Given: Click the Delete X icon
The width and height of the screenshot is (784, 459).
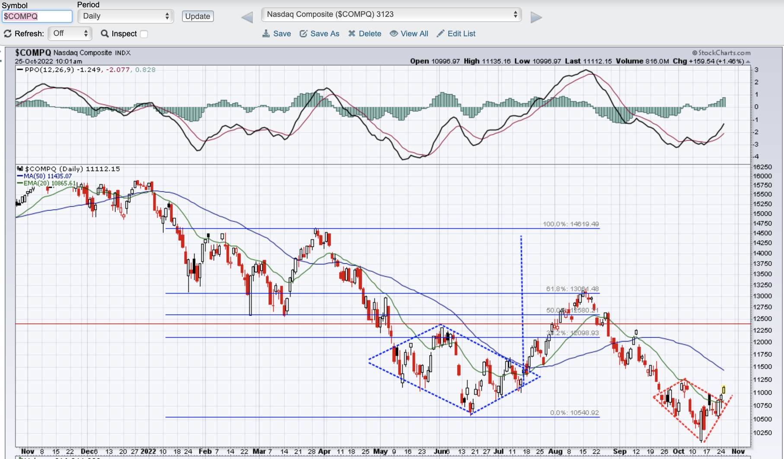Looking at the screenshot, I should pos(352,34).
